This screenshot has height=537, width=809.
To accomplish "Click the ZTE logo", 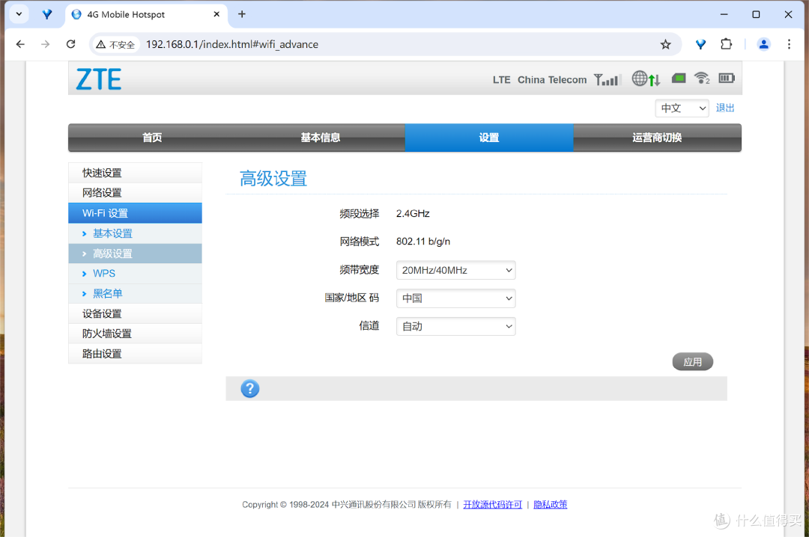I will [99, 79].
